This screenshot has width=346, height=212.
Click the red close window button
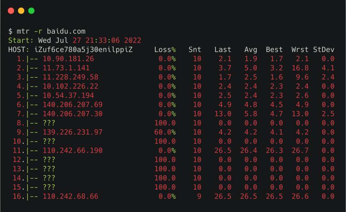[11, 11]
